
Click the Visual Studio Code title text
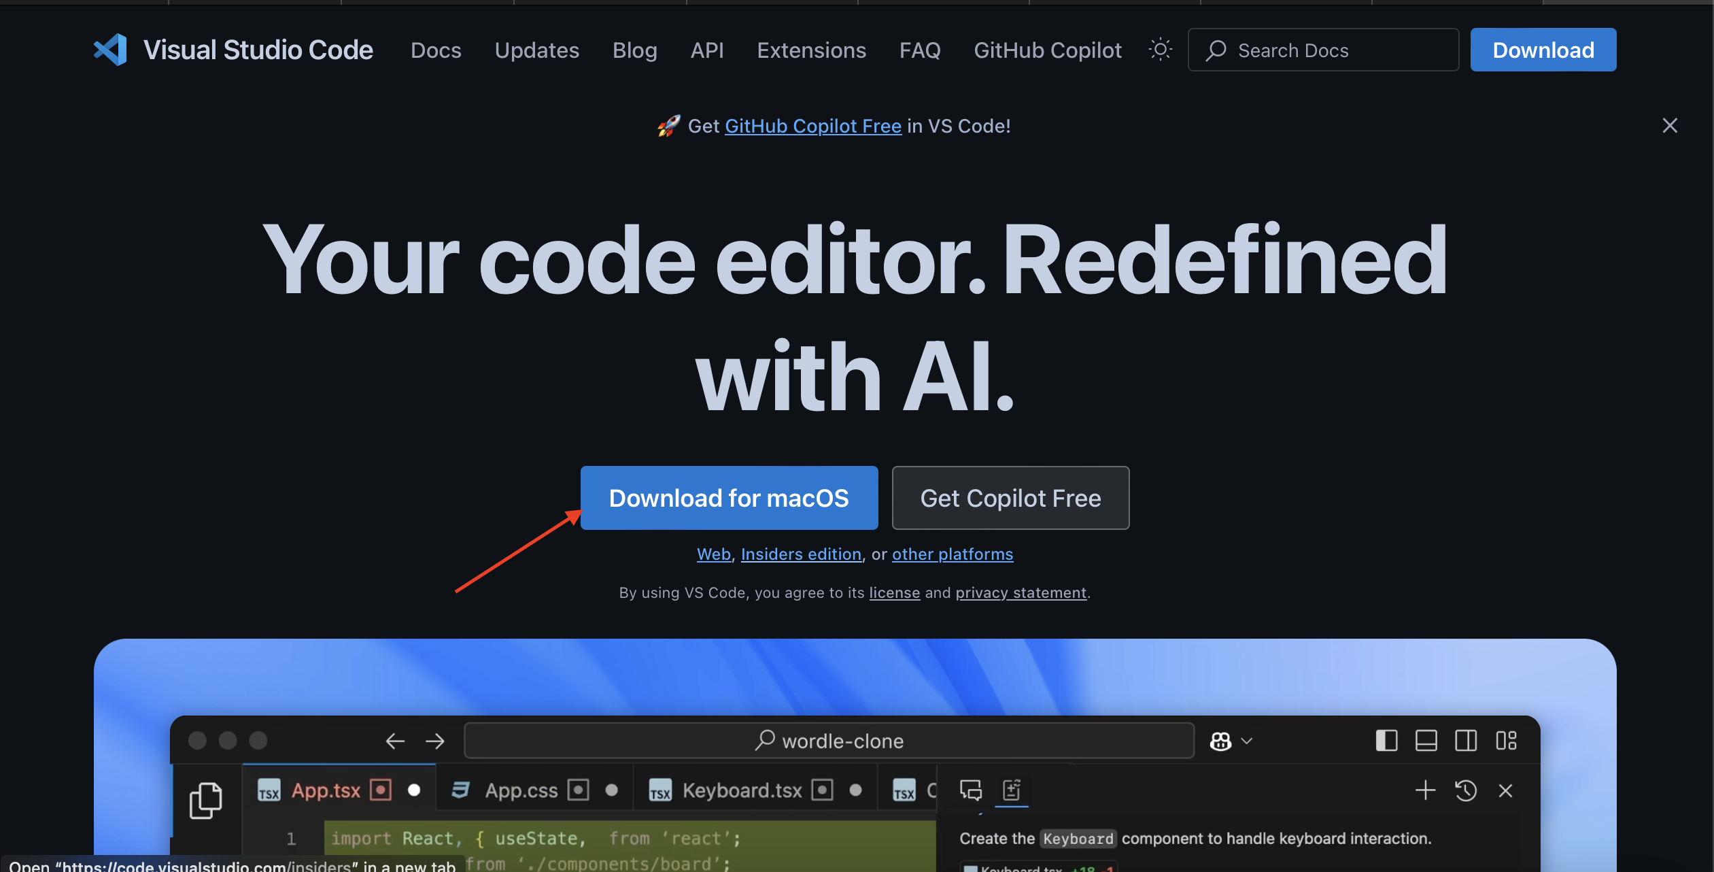258,50
